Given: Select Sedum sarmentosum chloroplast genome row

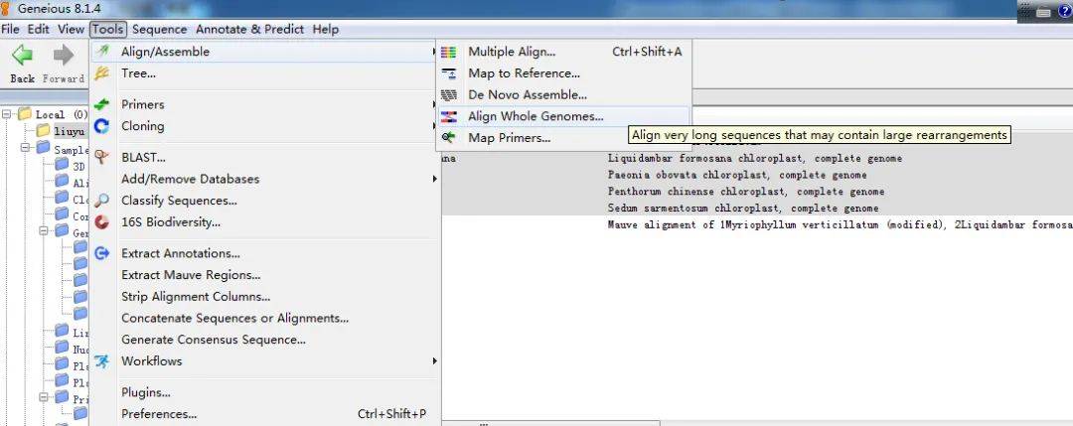Looking at the screenshot, I should pyautogui.click(x=742, y=209).
